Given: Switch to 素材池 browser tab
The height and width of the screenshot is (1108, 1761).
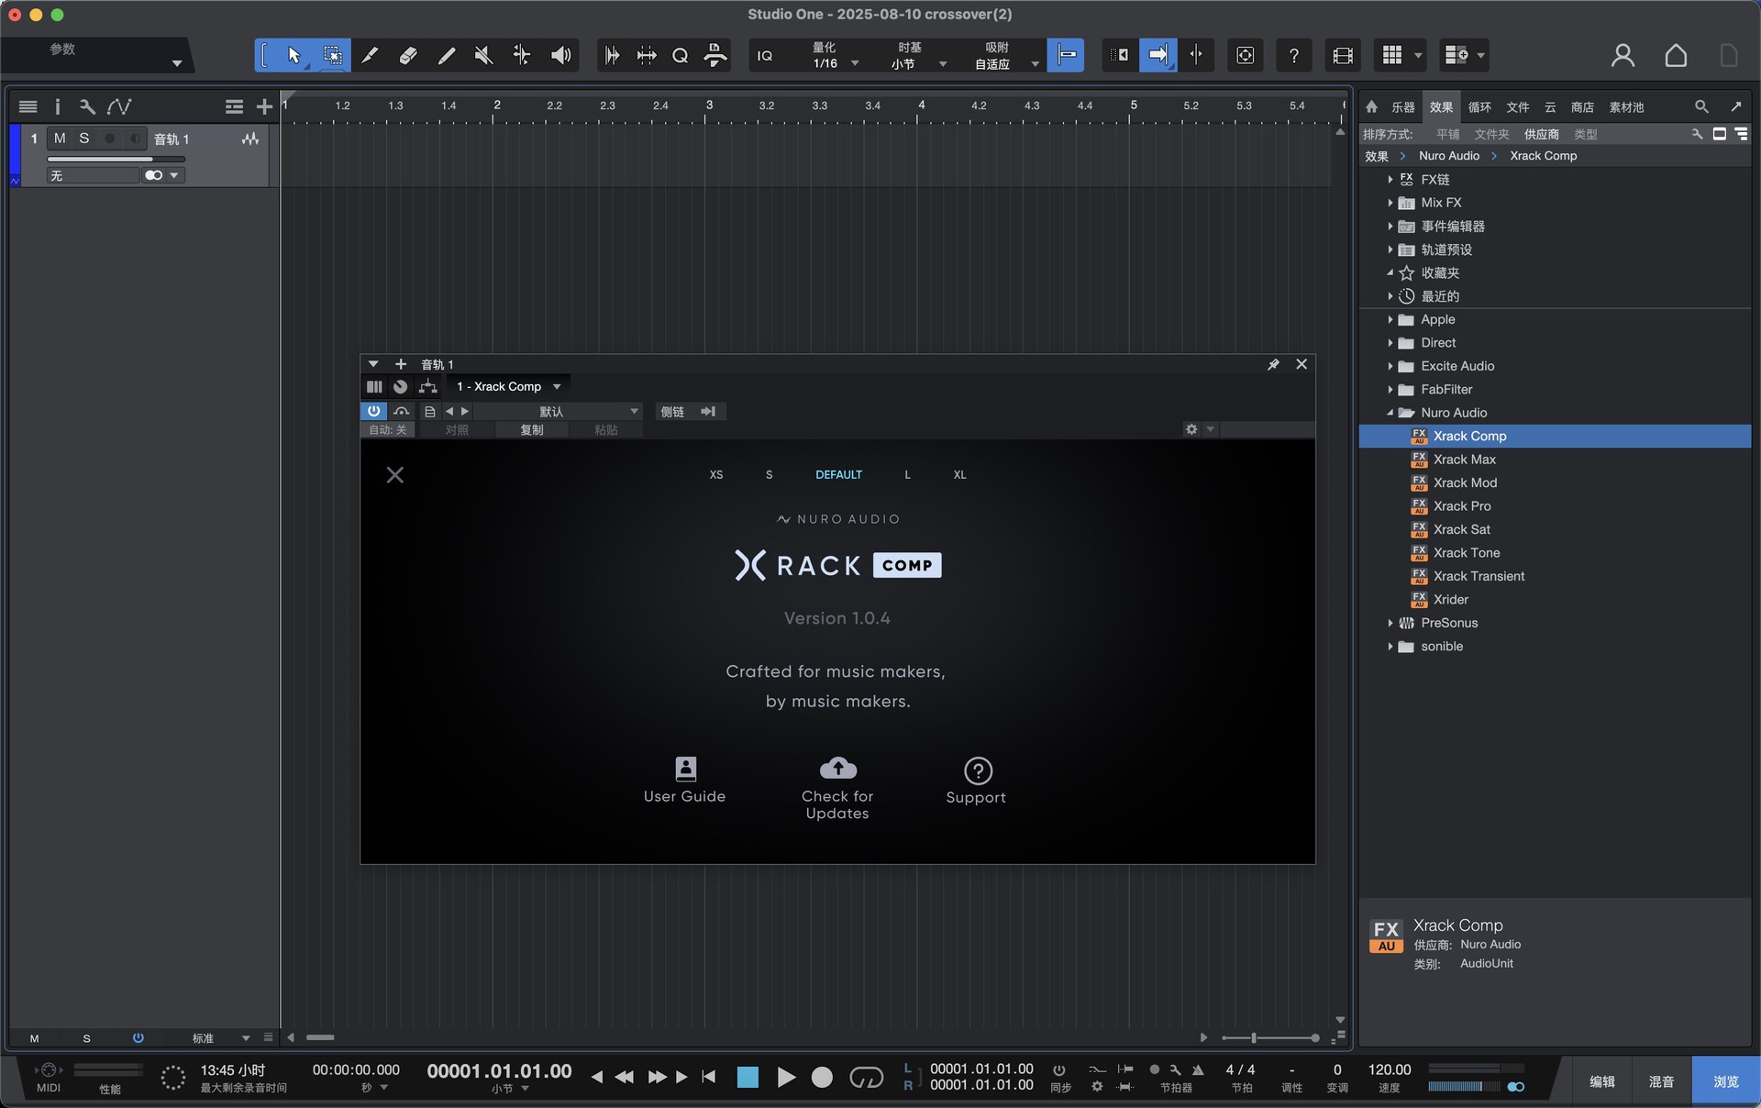Looking at the screenshot, I should pyautogui.click(x=1626, y=107).
